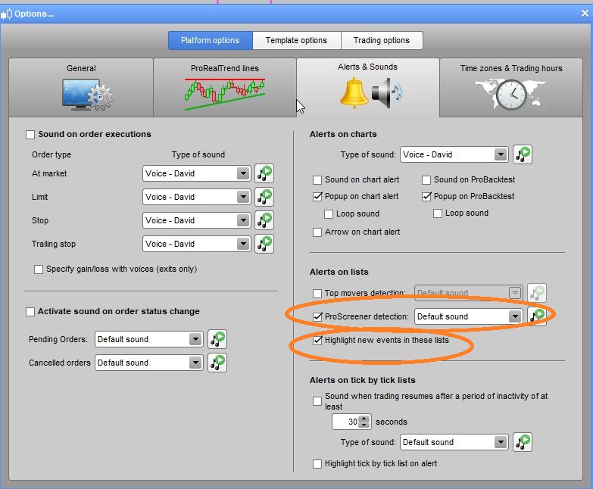The height and width of the screenshot is (489, 593).
Task: Tick Specify gain/loss with voices checkbox
Action: (x=39, y=269)
